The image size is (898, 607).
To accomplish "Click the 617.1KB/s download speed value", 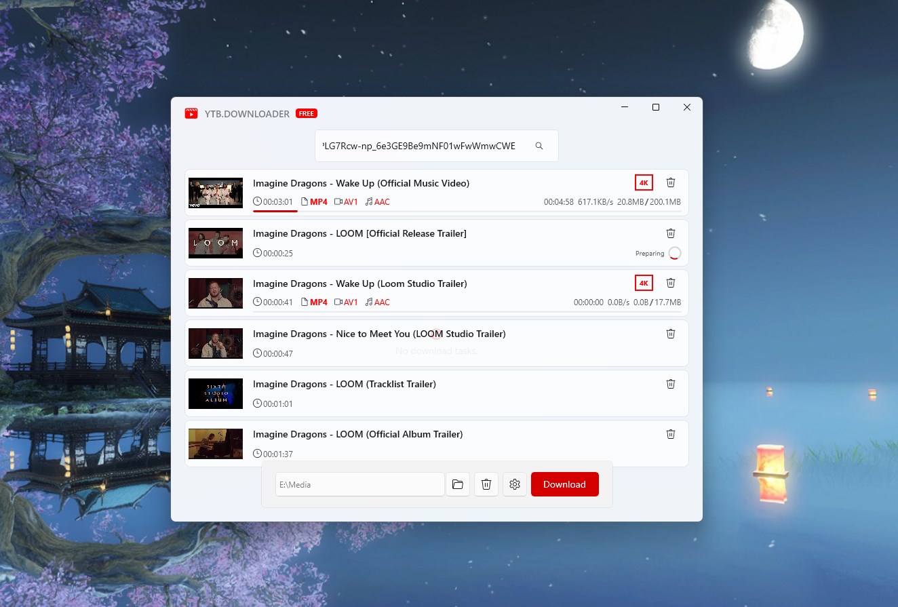I will (596, 202).
